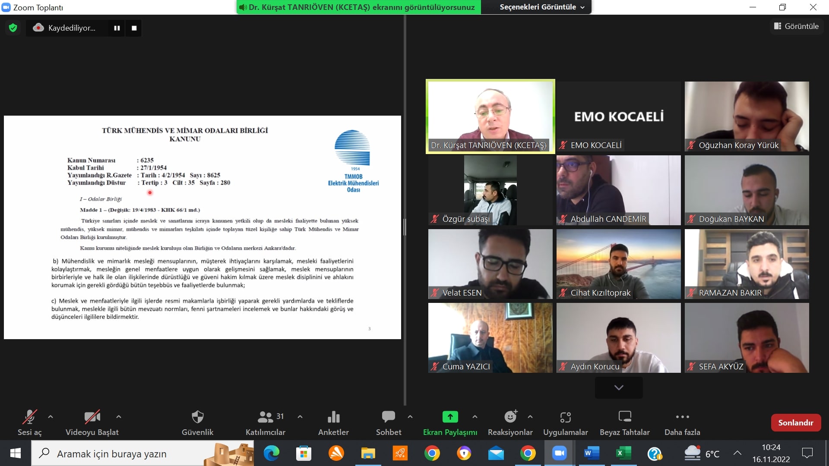Select Oğuzhan Koray Yürük video tile
The height and width of the screenshot is (466, 829).
point(747,116)
